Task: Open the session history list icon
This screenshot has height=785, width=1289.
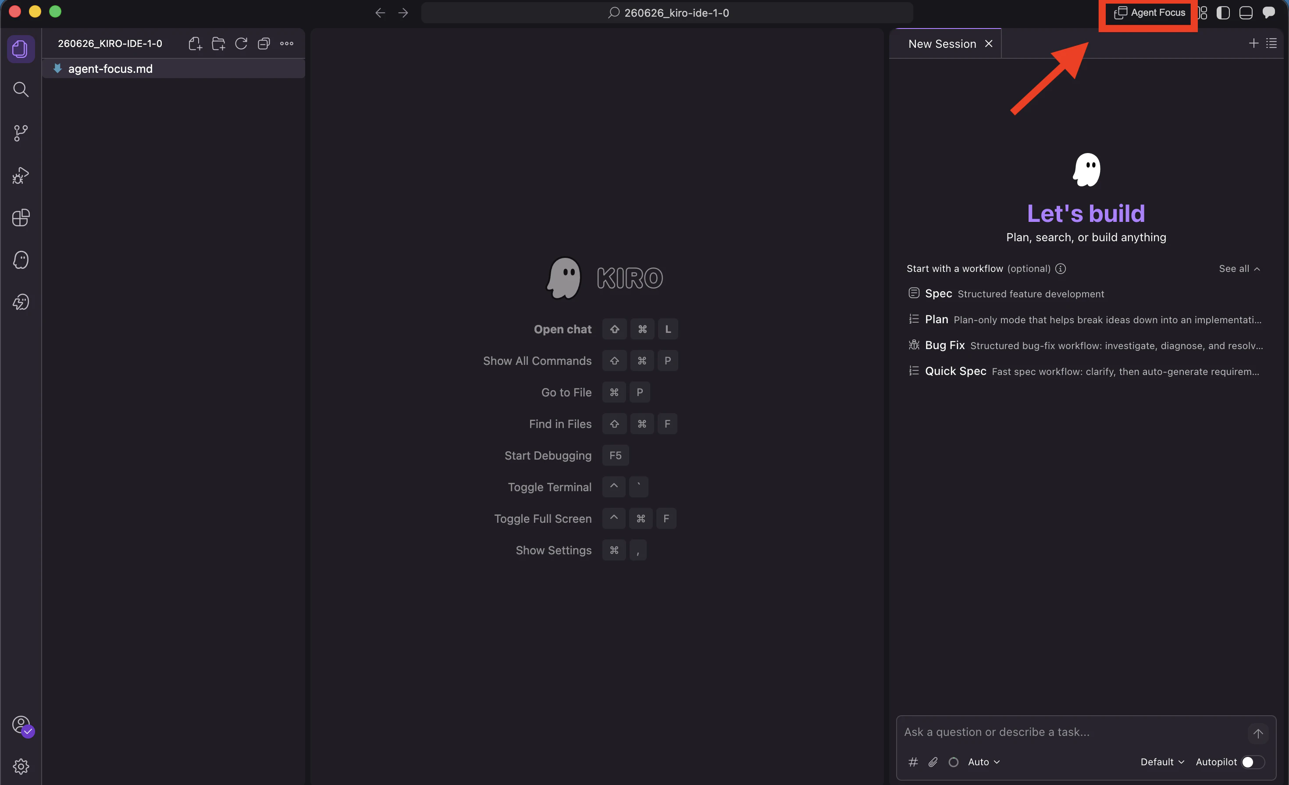Action: point(1272,43)
